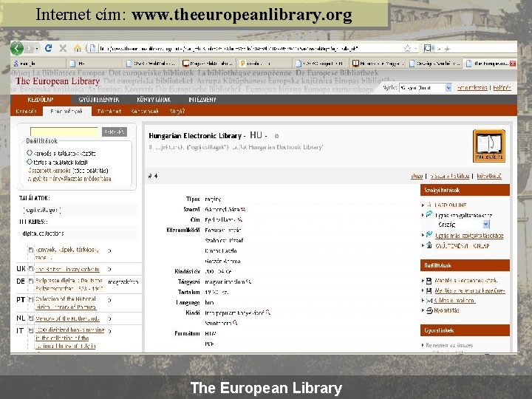Switch to the Kedvencek sub-tab
532x399 pixels.
tap(145, 111)
